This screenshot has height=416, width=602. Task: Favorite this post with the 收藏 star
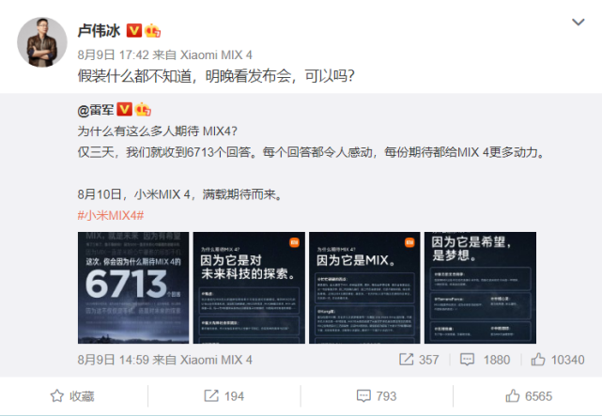[72, 396]
